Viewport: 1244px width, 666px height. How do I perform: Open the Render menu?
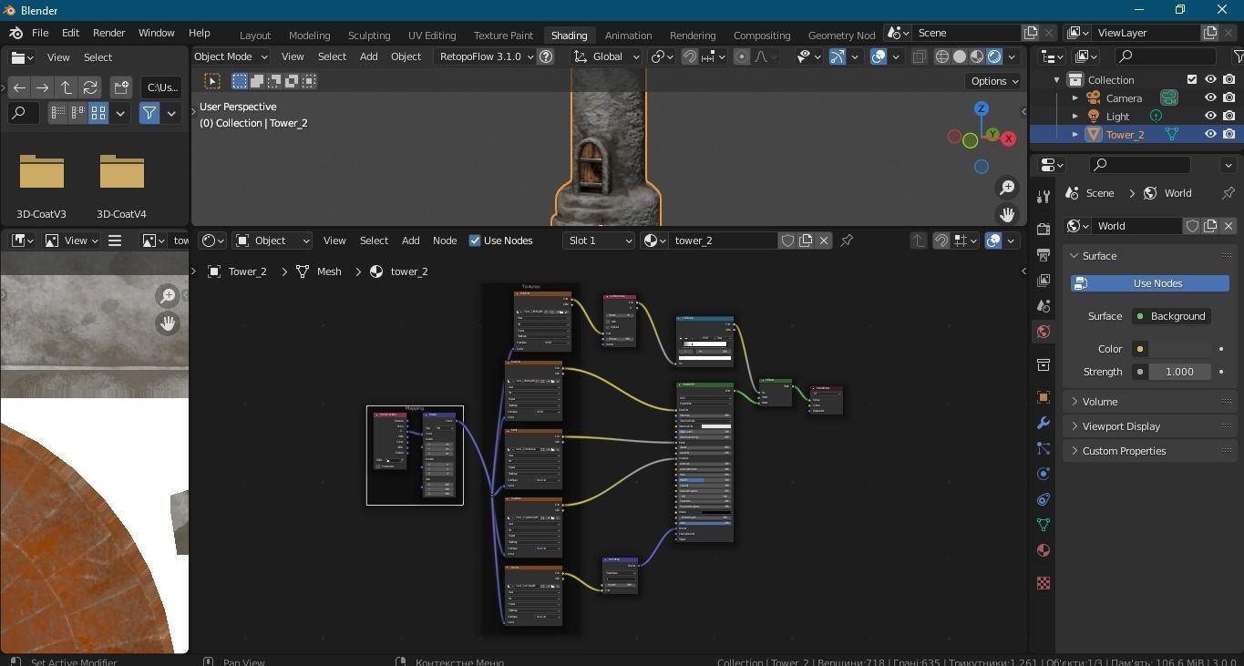click(108, 33)
